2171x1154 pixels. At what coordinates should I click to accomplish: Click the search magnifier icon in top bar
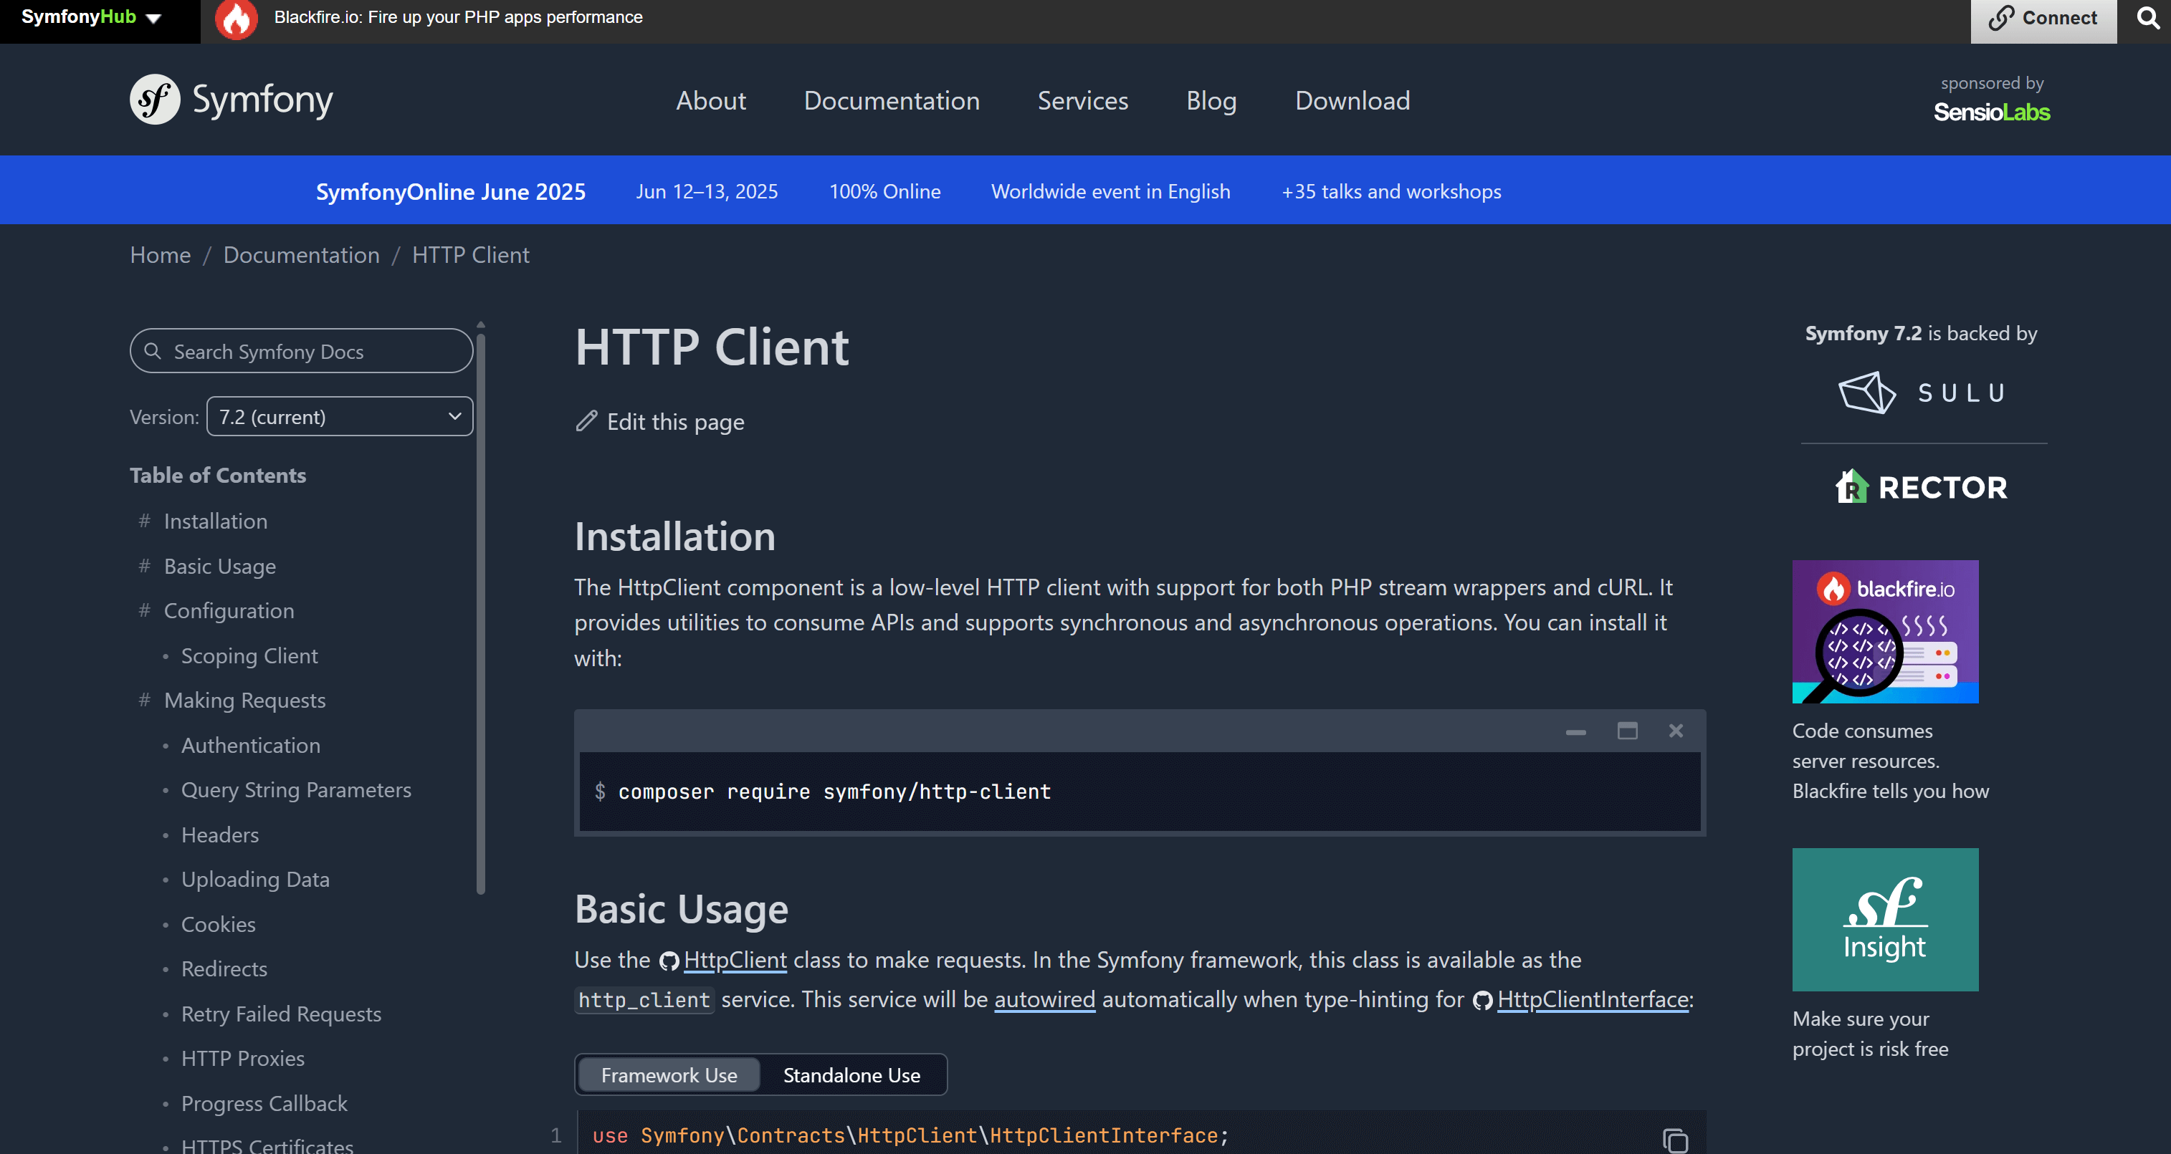[2147, 18]
